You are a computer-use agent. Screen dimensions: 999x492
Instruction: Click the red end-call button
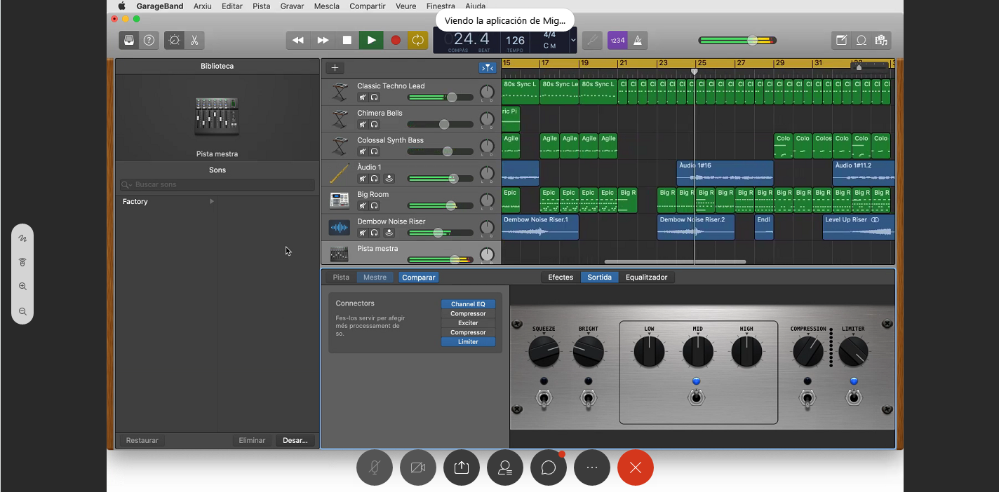click(x=636, y=467)
